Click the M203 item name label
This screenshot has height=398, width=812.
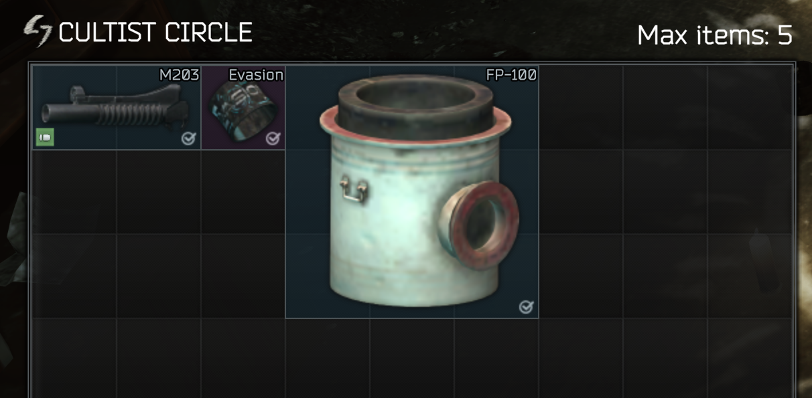point(179,75)
